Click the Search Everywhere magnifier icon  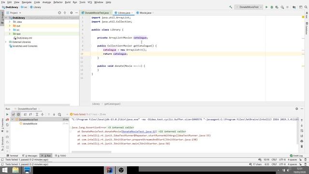tap(306, 7)
